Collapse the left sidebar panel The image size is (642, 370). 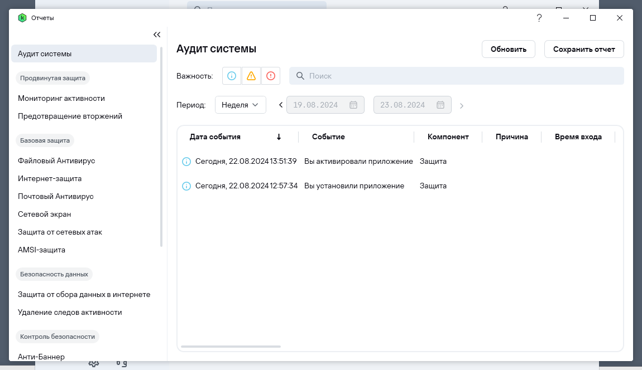tap(157, 35)
